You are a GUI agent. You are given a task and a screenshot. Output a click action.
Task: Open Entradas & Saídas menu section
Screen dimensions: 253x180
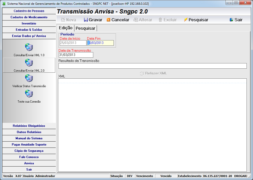click(x=29, y=30)
